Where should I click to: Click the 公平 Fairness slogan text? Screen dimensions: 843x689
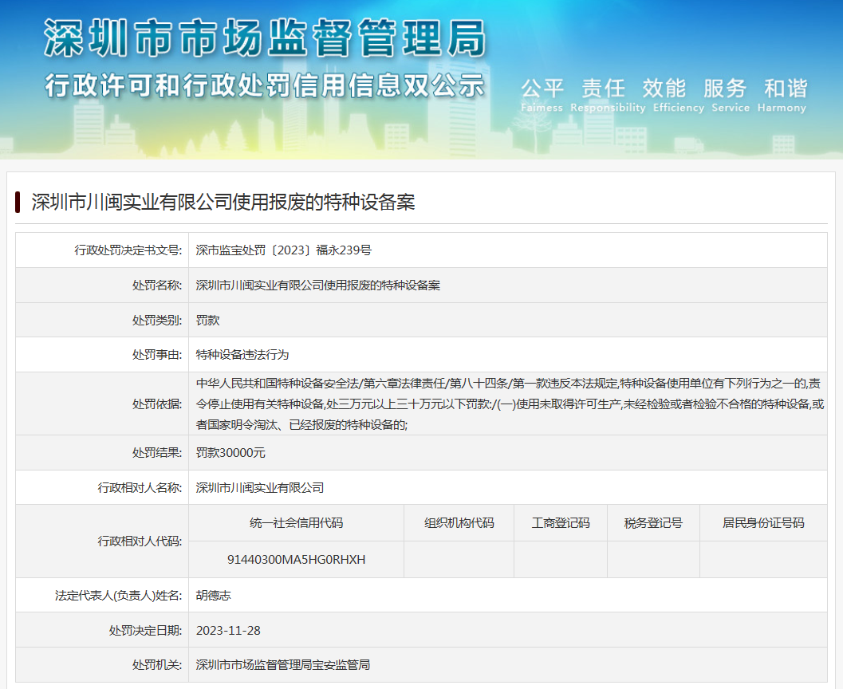pyautogui.click(x=542, y=95)
